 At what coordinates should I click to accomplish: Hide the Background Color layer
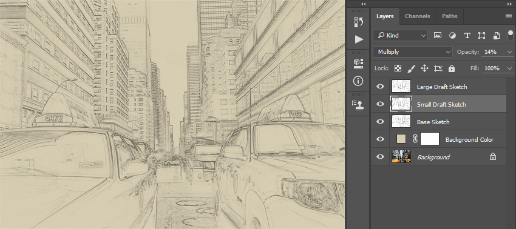380,139
